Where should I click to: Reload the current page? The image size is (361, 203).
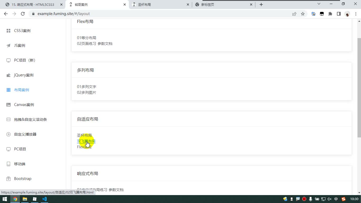(x=23, y=14)
